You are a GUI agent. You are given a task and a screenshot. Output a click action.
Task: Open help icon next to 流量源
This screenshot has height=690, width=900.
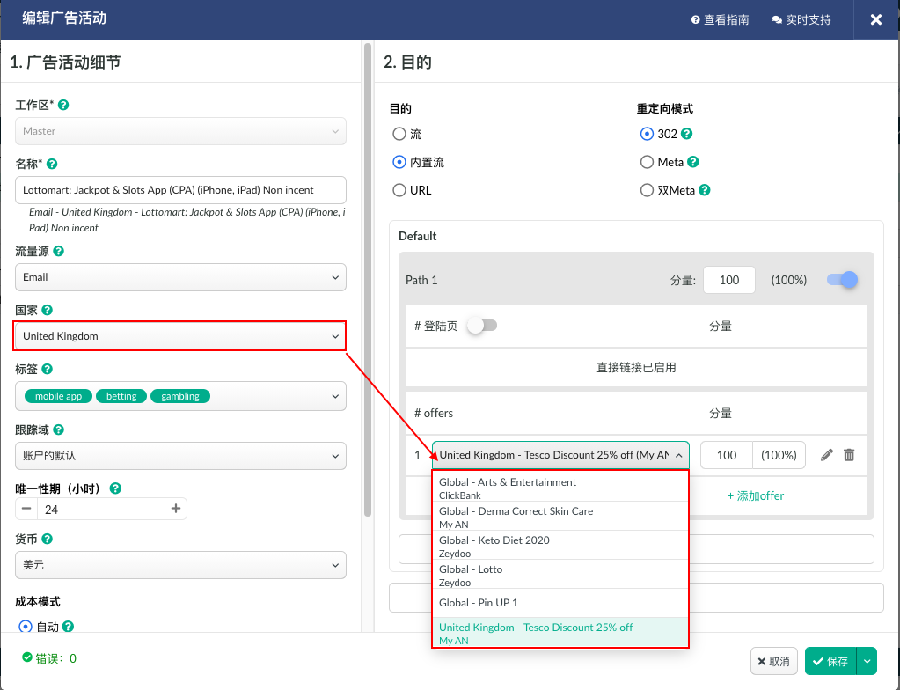[59, 251]
